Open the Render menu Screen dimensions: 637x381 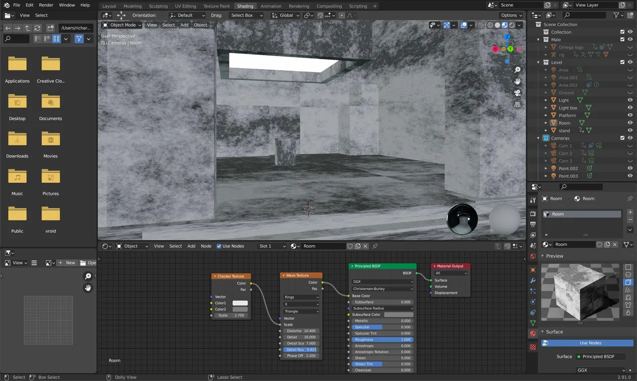(46, 5)
